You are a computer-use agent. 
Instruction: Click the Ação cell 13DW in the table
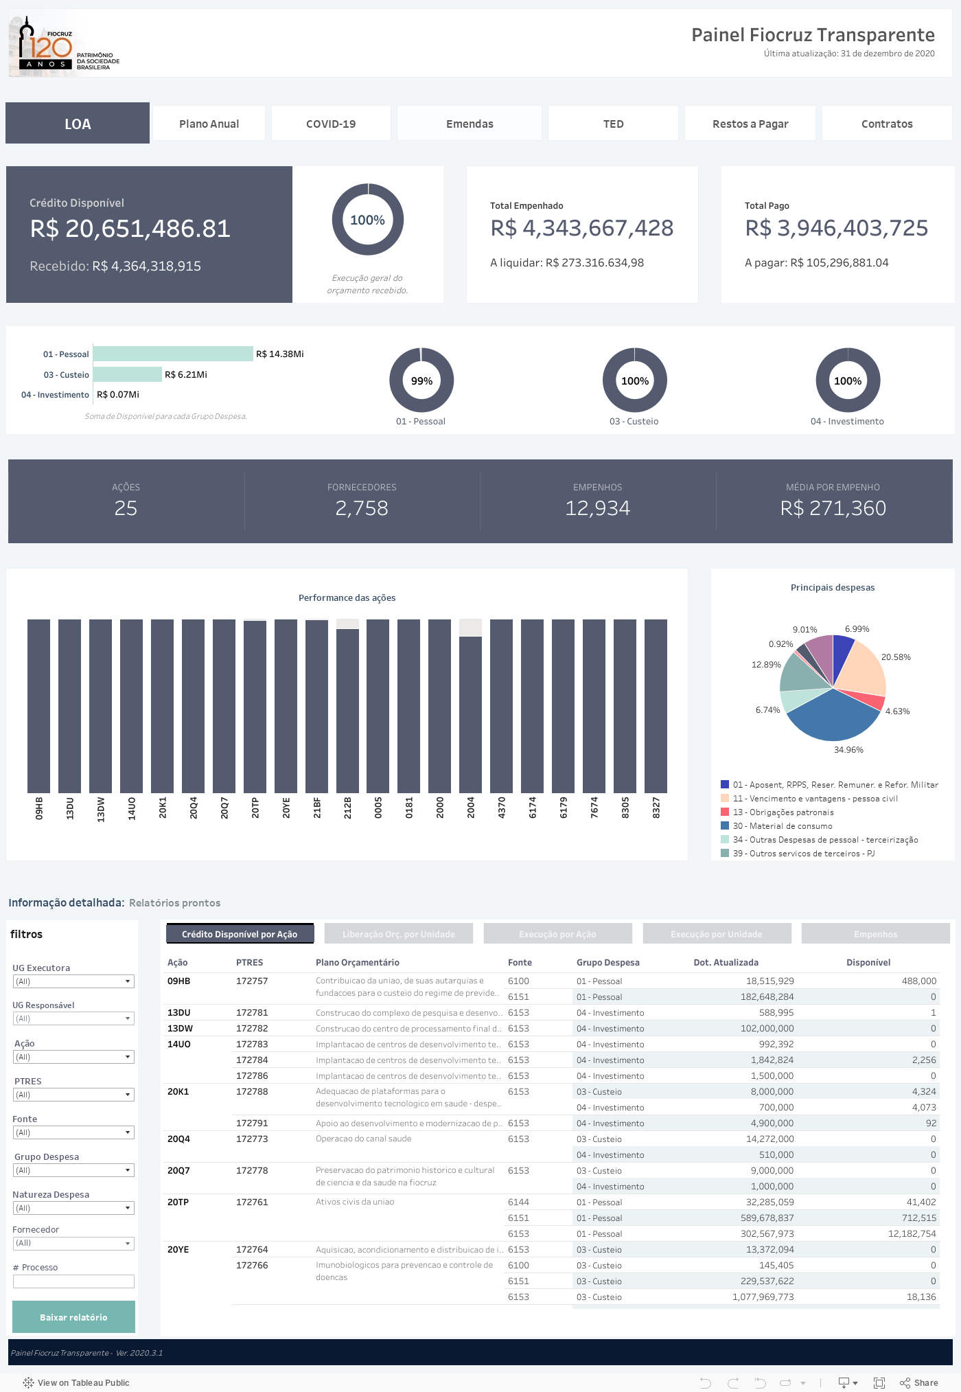click(x=181, y=1028)
